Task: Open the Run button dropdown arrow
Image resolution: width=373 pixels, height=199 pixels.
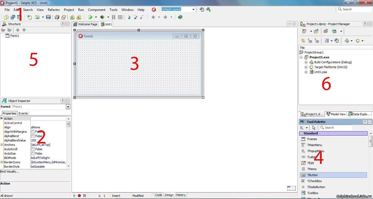Action: pyautogui.click(x=96, y=17)
